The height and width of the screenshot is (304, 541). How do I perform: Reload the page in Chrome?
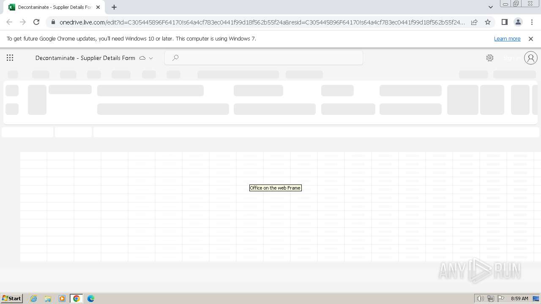coord(36,22)
